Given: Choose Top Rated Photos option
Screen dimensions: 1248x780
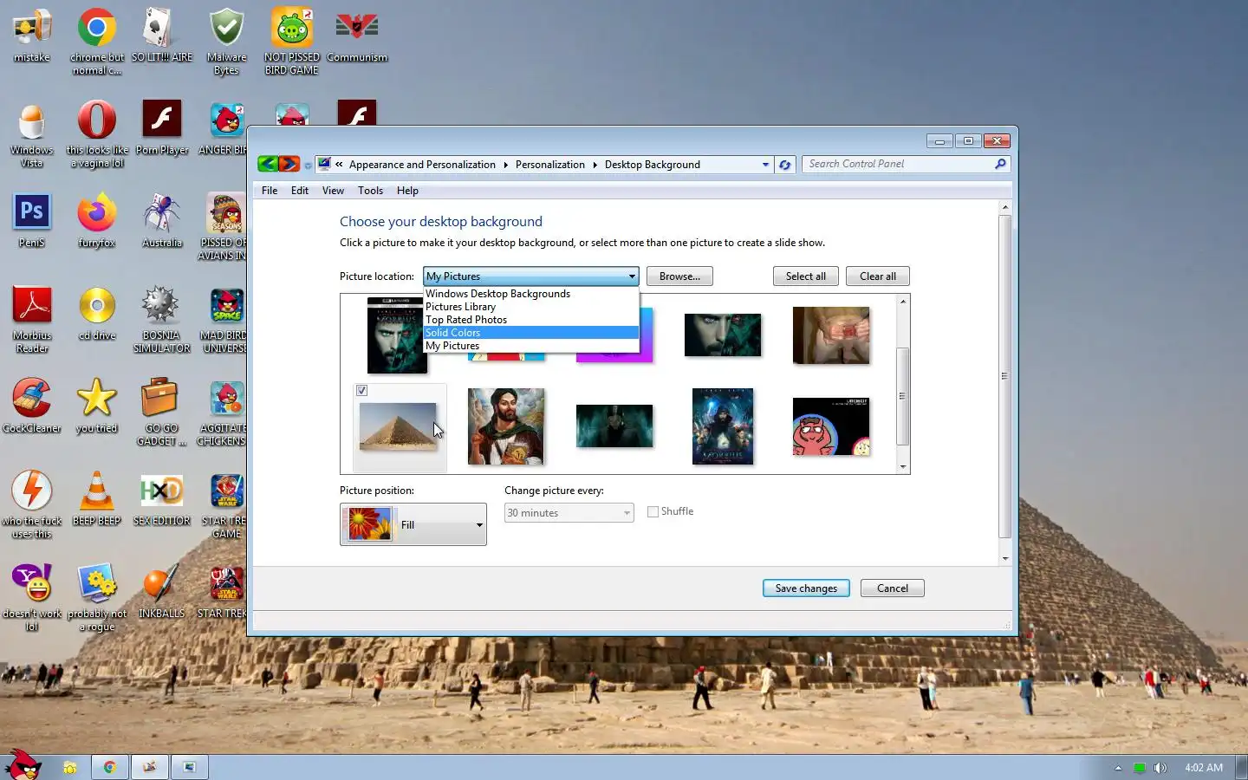Looking at the screenshot, I should point(531,320).
